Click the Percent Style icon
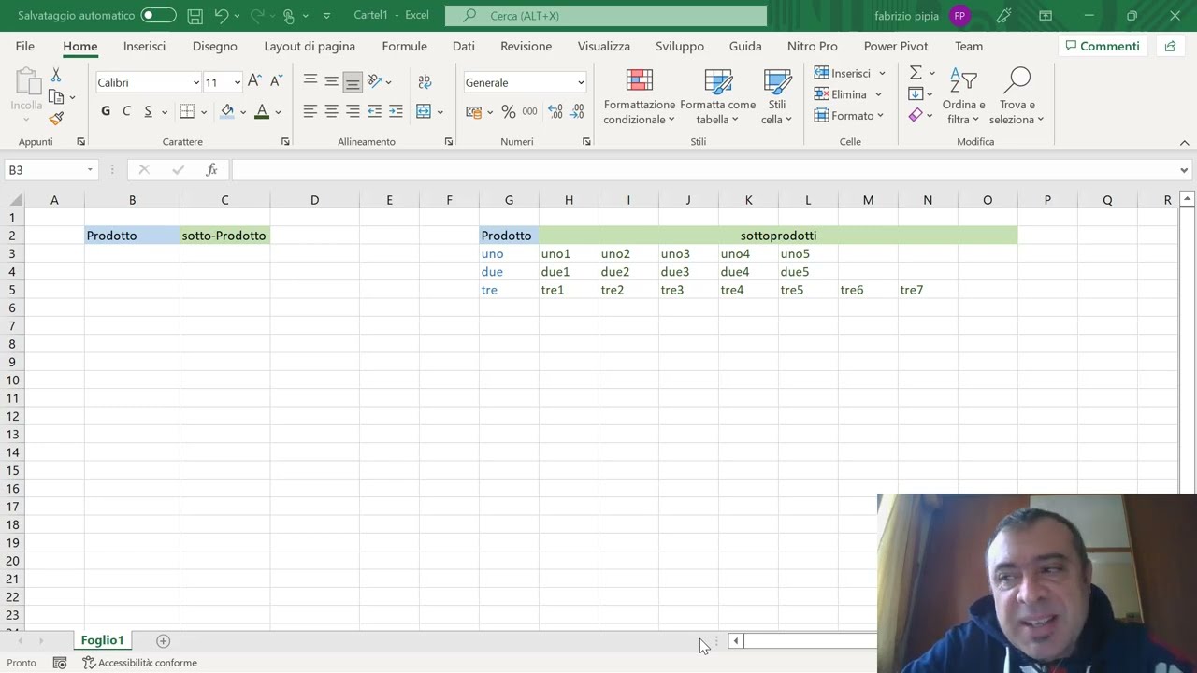This screenshot has width=1197, height=673. click(508, 111)
